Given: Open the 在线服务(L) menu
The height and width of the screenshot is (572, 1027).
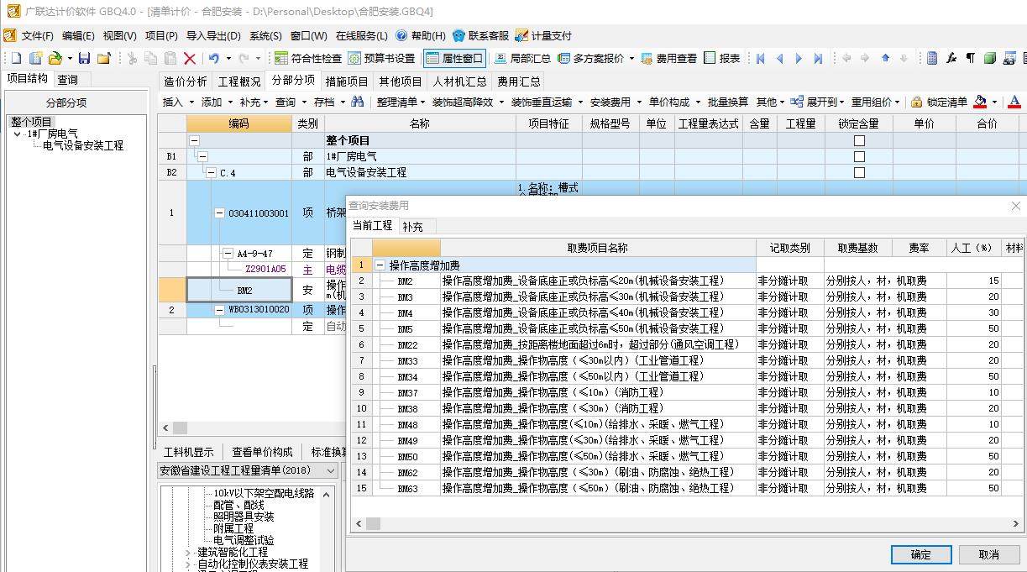Looking at the screenshot, I should click(x=362, y=35).
